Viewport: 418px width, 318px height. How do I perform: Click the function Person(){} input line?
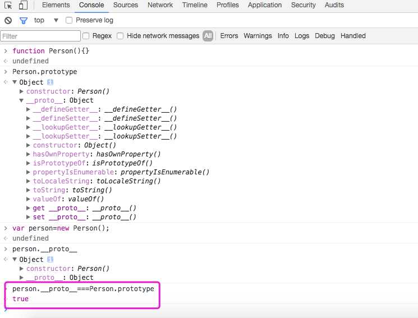coord(50,51)
